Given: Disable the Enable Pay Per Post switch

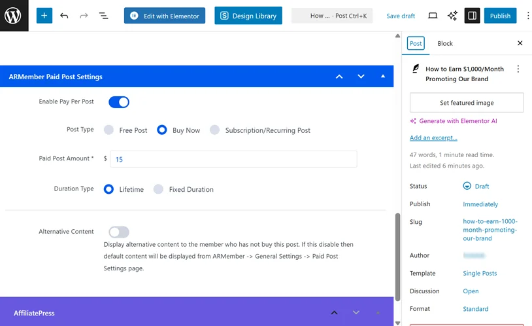Looking at the screenshot, I should (119, 102).
